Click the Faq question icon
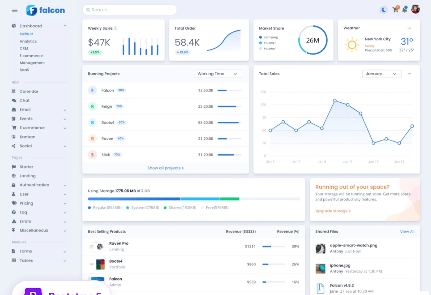 pos(14,212)
